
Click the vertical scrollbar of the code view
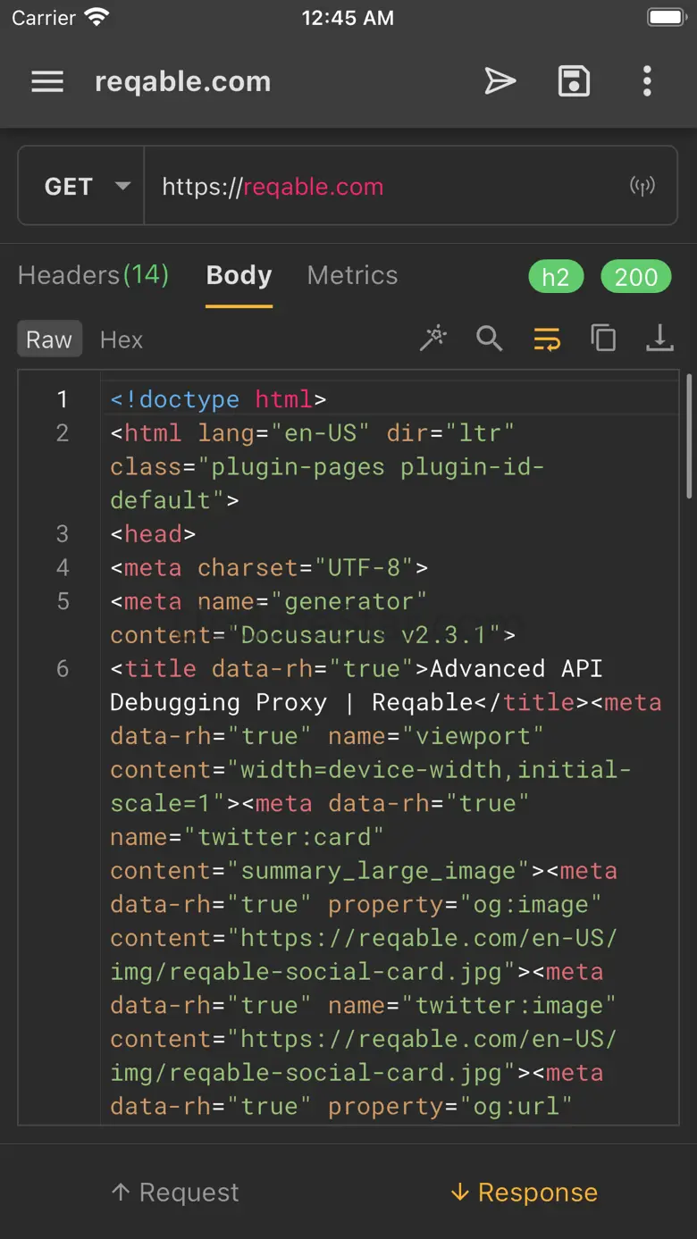[687, 438]
